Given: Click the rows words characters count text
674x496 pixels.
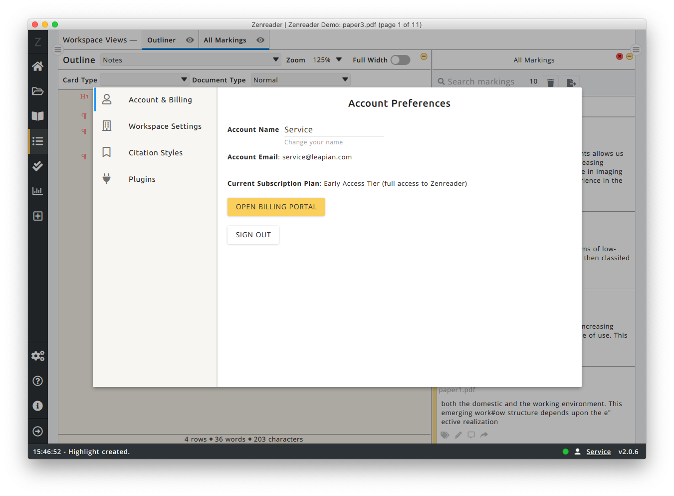Looking at the screenshot, I should (243, 439).
